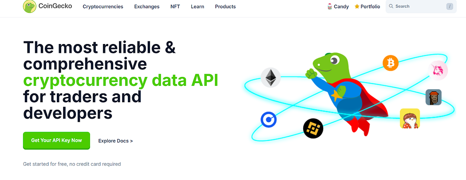Open the Candy rewards jar icon

(x=330, y=7)
